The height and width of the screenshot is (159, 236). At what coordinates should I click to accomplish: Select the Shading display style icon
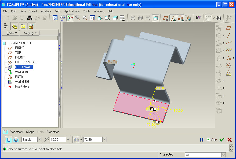tap(155, 18)
